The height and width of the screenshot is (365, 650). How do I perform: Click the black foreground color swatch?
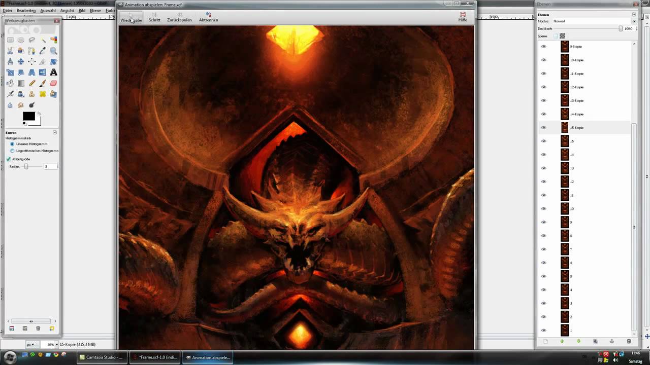[x=28, y=117]
